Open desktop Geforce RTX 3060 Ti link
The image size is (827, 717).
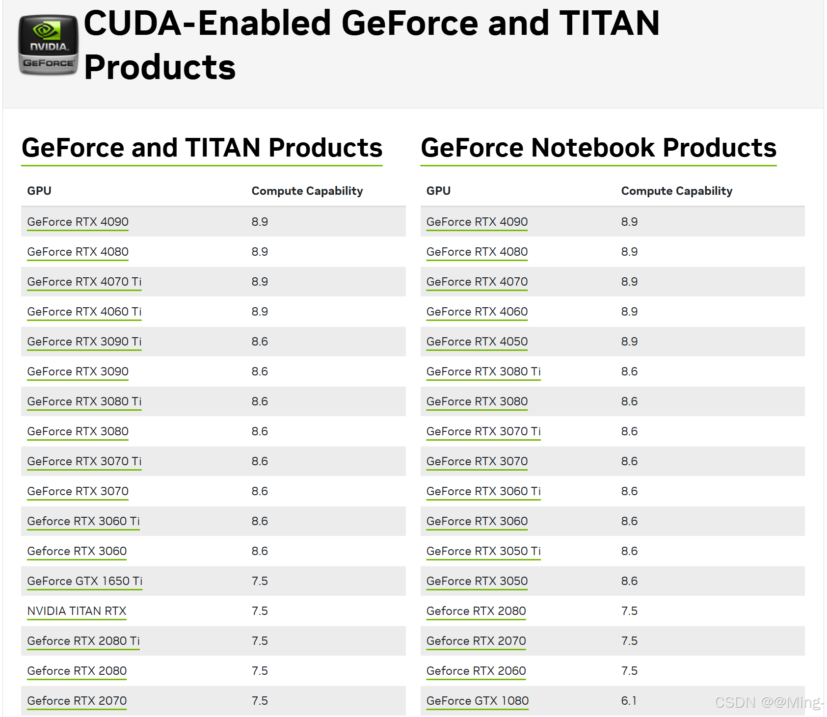83,521
